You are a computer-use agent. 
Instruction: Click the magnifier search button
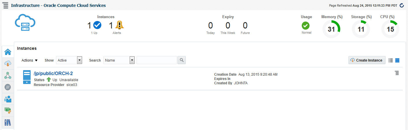click(x=182, y=60)
